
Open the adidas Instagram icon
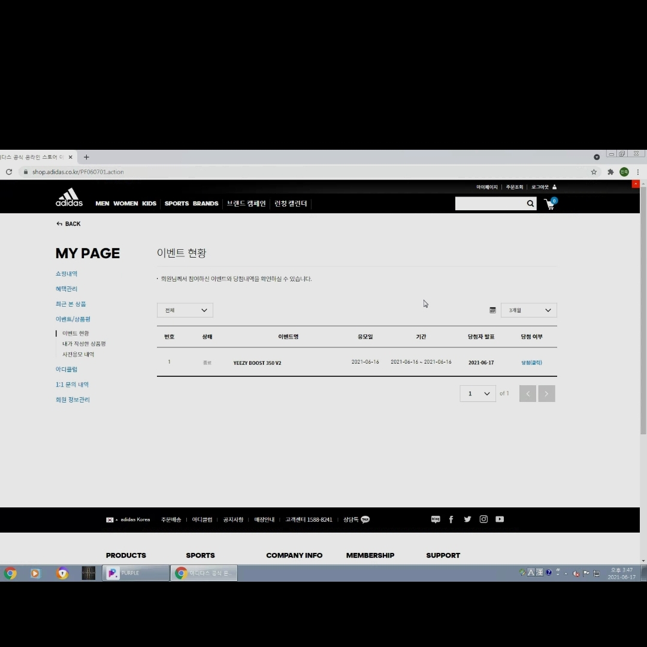(x=483, y=519)
